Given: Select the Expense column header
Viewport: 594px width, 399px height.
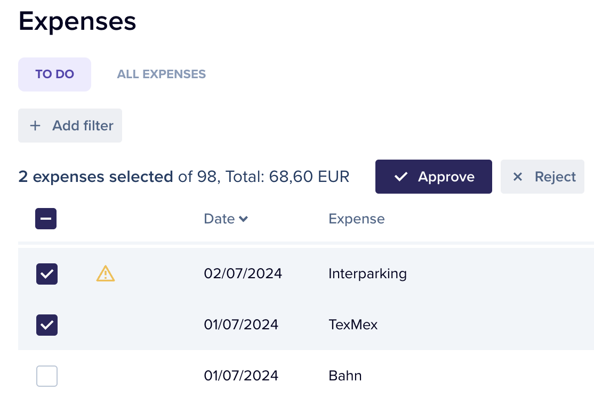Looking at the screenshot, I should click(356, 219).
